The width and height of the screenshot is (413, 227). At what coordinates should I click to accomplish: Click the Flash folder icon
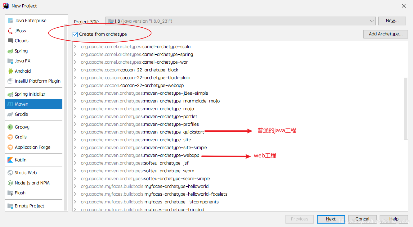(10, 193)
